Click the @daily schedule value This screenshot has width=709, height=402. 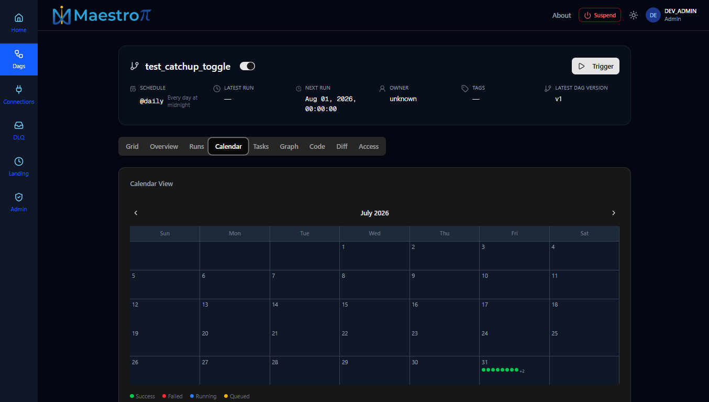(x=151, y=101)
